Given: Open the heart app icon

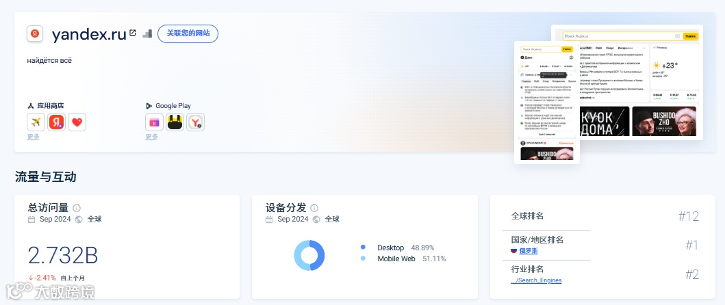Looking at the screenshot, I should click(x=77, y=122).
